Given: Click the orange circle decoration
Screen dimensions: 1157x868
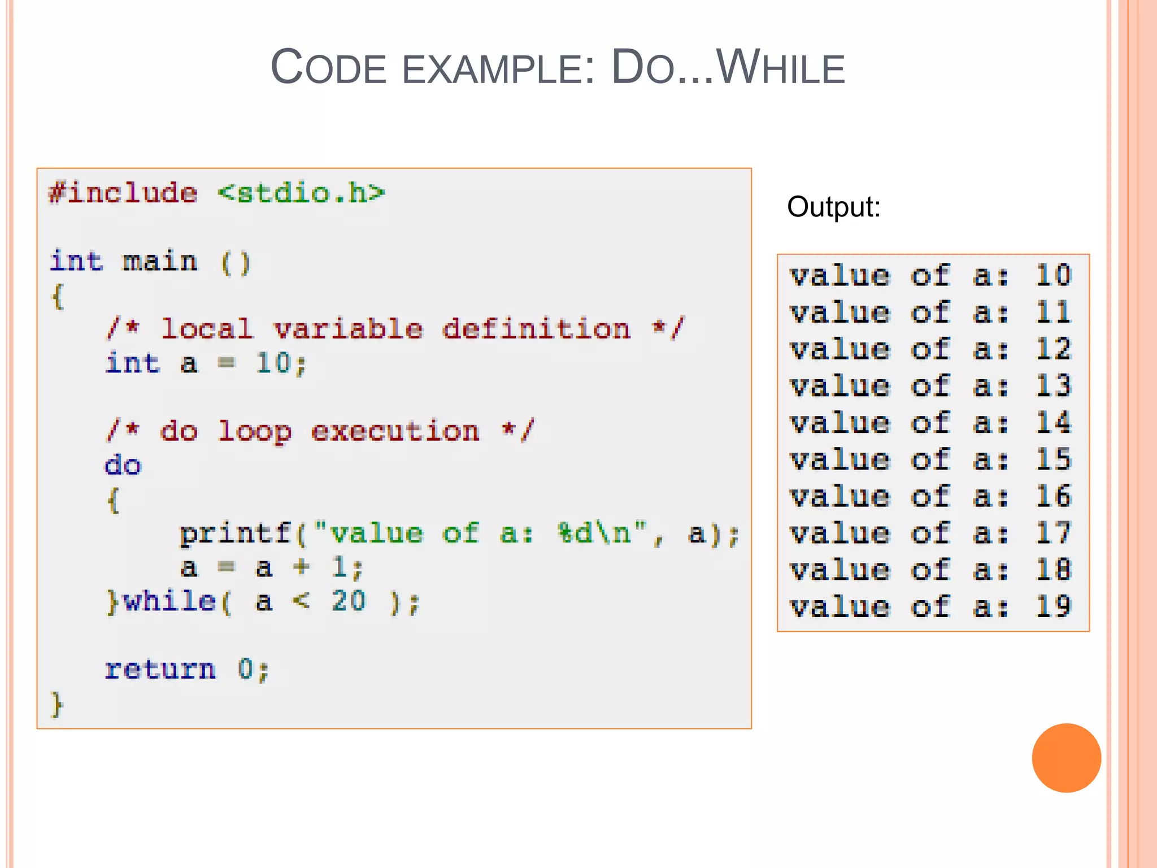Looking at the screenshot, I should coord(1066,758).
